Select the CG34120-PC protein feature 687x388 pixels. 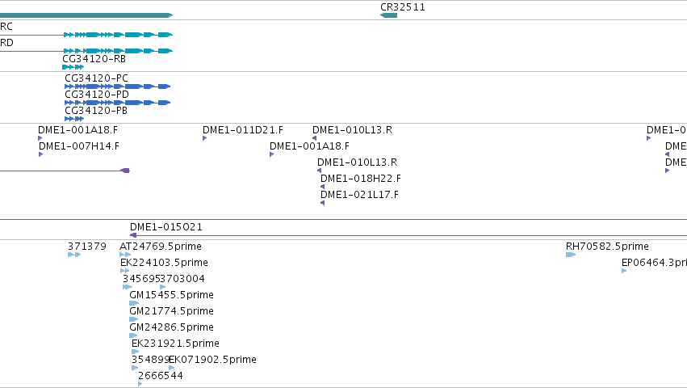coord(117,86)
